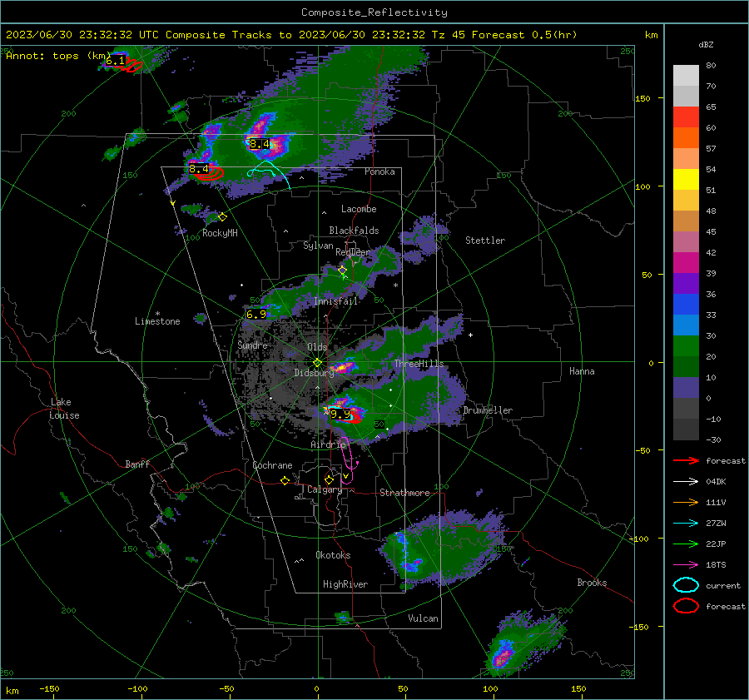This screenshot has height=700, width=749.
Task: Click the Sylvan label
Action: coord(318,246)
